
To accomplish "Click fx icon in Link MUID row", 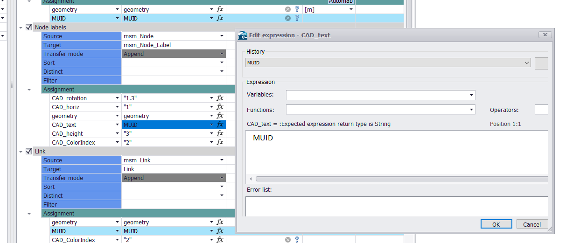I will pos(220,231).
